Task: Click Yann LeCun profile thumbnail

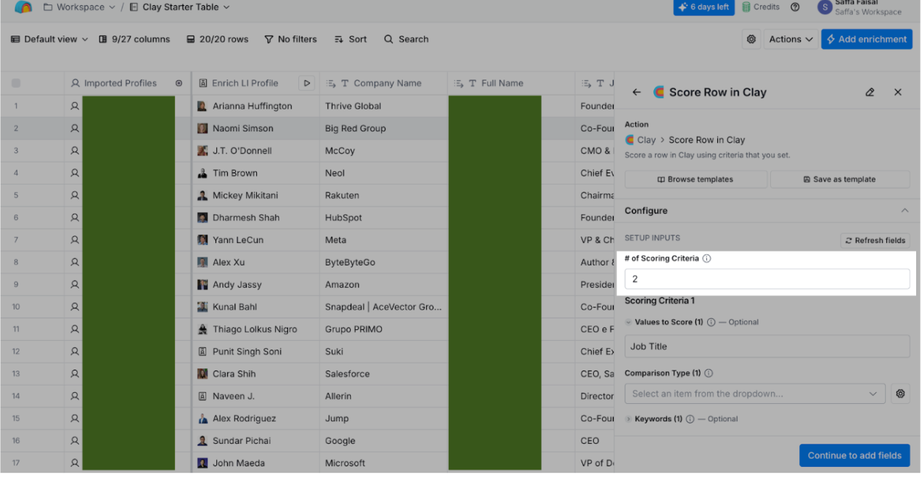Action: (203, 240)
